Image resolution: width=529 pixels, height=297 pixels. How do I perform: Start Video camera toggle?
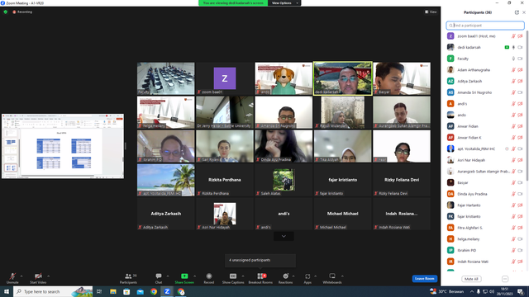coord(38,278)
